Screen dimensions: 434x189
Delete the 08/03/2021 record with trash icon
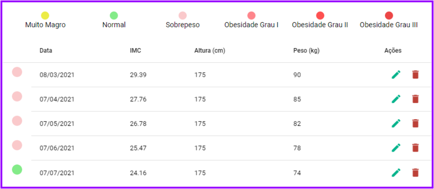coord(415,74)
